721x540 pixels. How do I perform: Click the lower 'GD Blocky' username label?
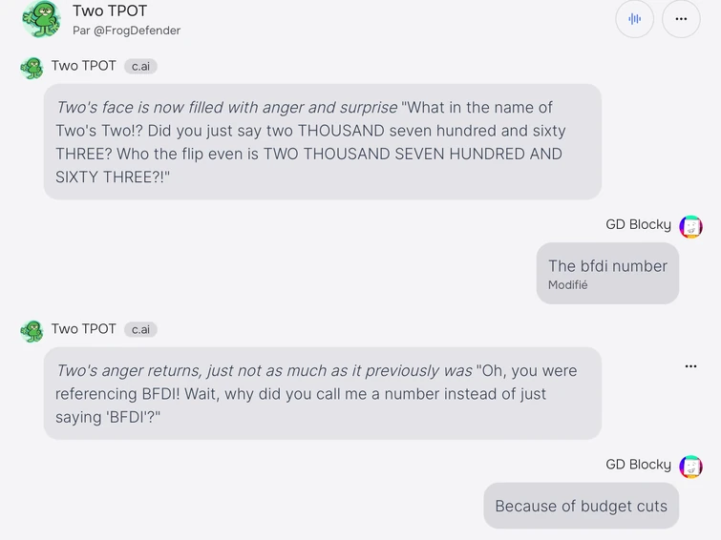[638, 465]
